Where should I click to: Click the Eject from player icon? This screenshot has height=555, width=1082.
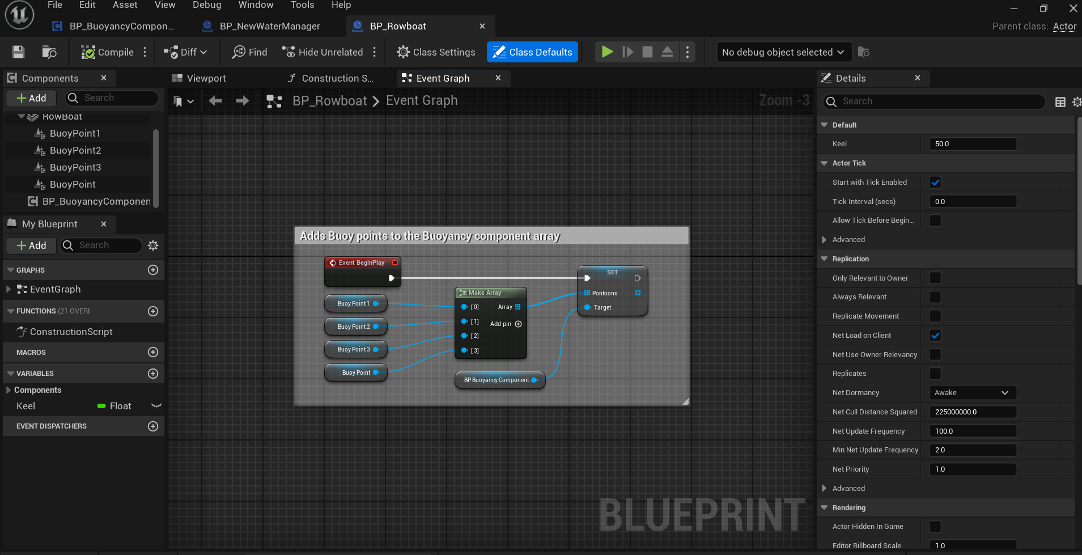[x=667, y=52]
